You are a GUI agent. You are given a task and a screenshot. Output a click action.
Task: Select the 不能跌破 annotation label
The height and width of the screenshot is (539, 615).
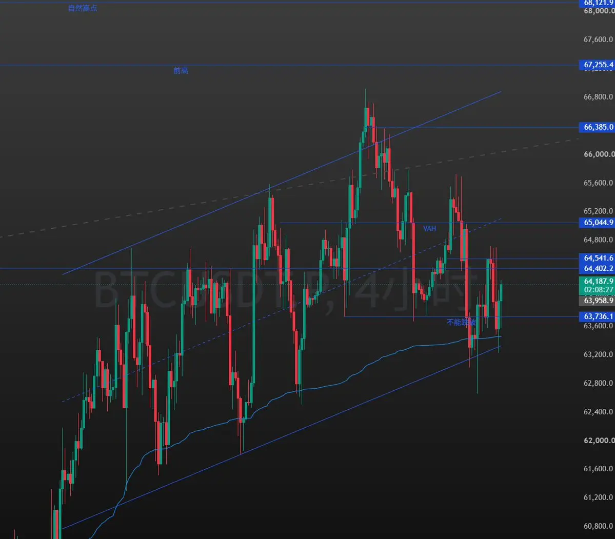(461, 323)
